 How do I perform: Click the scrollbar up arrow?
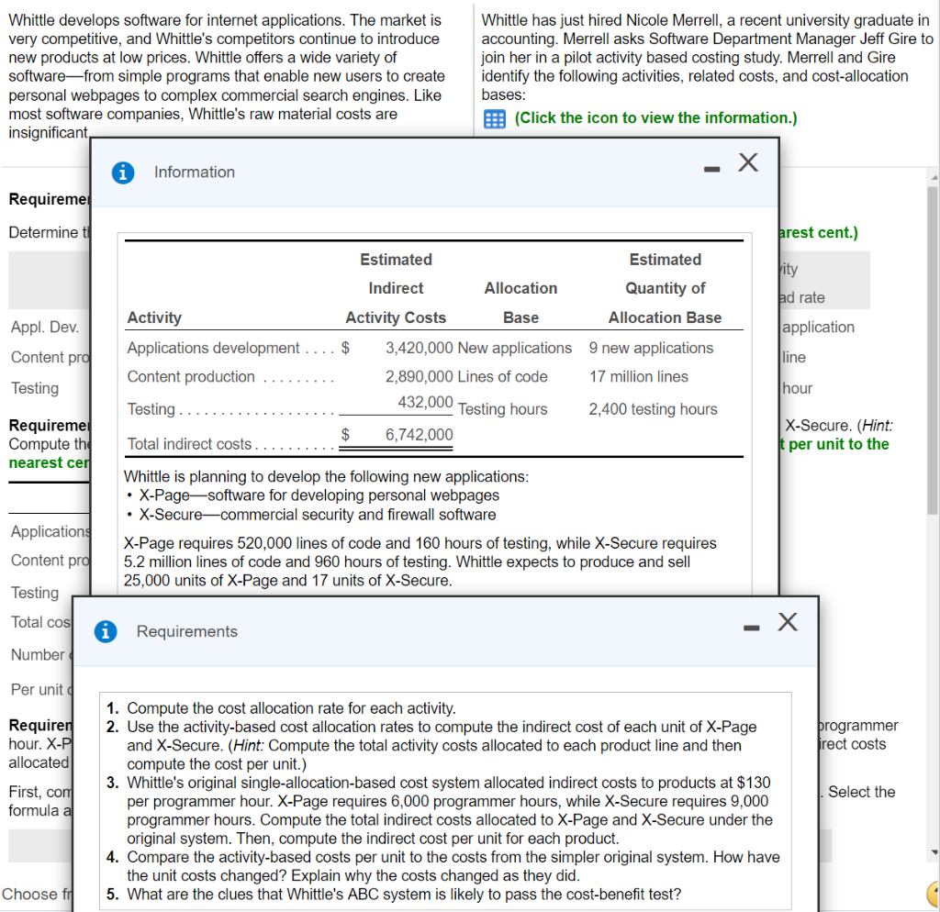pos(933,177)
